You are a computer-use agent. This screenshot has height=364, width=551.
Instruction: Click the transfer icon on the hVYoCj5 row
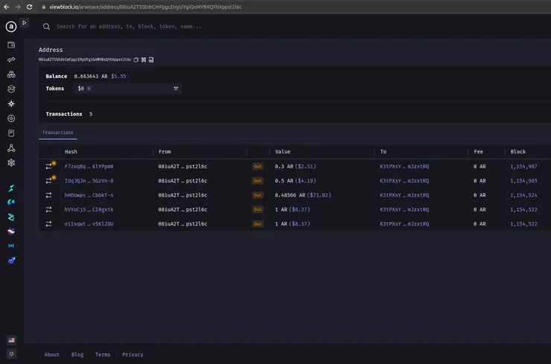click(x=49, y=209)
